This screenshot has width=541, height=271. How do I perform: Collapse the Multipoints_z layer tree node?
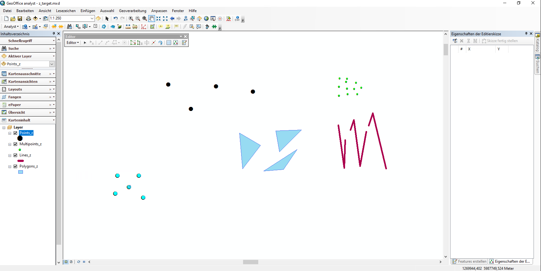point(10,144)
